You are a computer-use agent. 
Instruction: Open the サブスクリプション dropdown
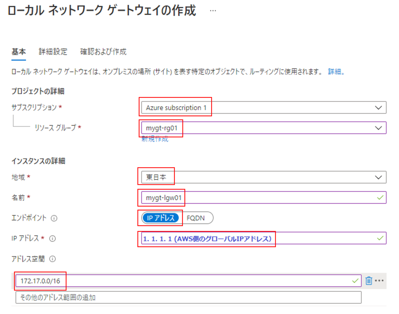pyautogui.click(x=379, y=107)
